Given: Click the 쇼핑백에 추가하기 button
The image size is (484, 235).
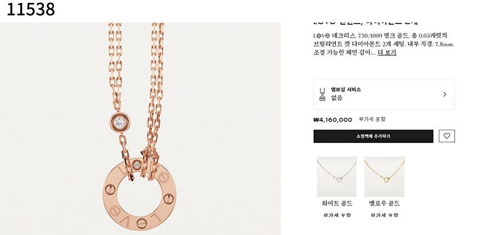Looking at the screenshot, I should tap(373, 136).
